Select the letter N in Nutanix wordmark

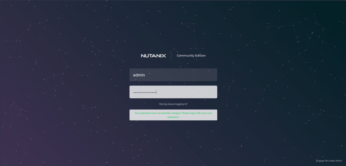(x=143, y=56)
